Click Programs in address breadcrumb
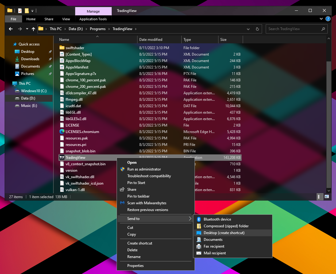Image resolution: width=336 pixels, height=274 pixels. [98, 29]
